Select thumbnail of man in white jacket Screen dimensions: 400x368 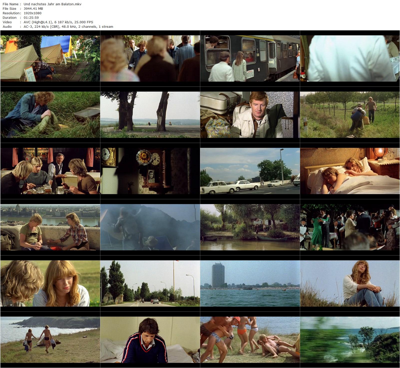pos(250,115)
